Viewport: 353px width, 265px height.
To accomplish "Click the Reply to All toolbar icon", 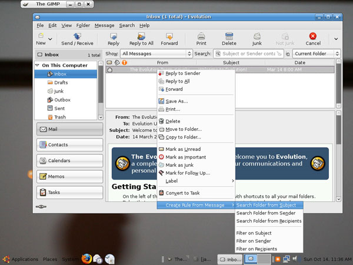I will point(141,36).
